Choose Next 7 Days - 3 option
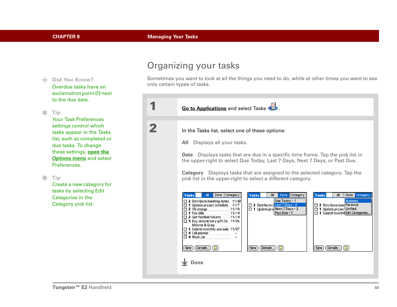This screenshot has width=397, height=307. click(290, 209)
